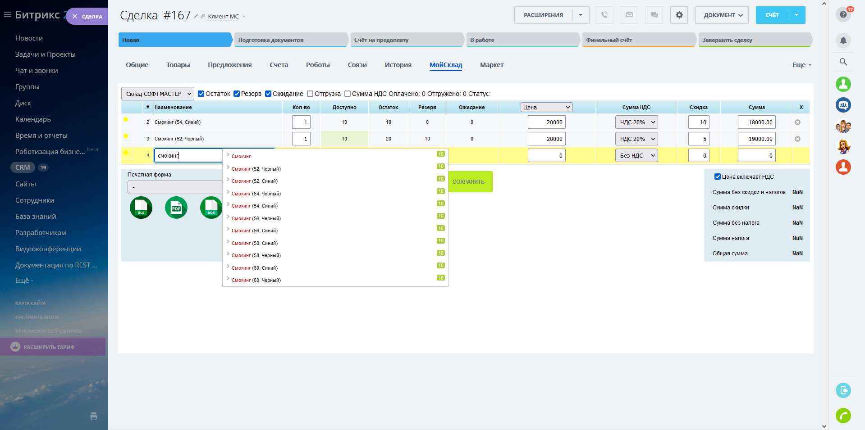Open CRM in left menu

[x=23, y=167]
